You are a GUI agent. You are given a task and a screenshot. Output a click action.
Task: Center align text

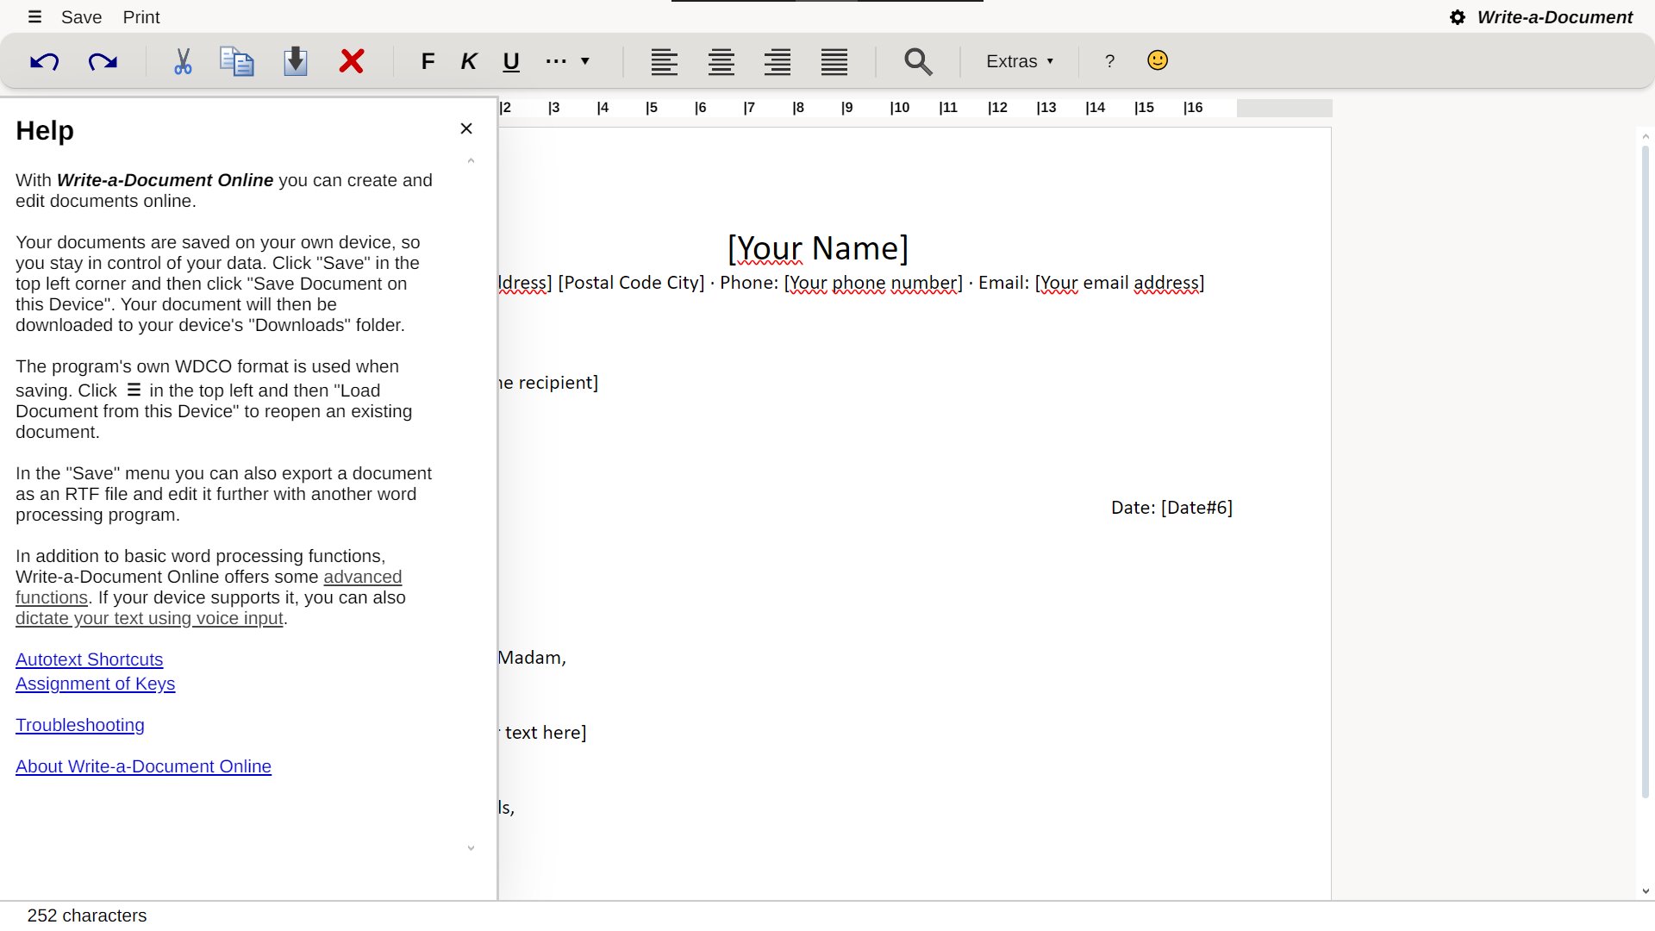tap(721, 61)
